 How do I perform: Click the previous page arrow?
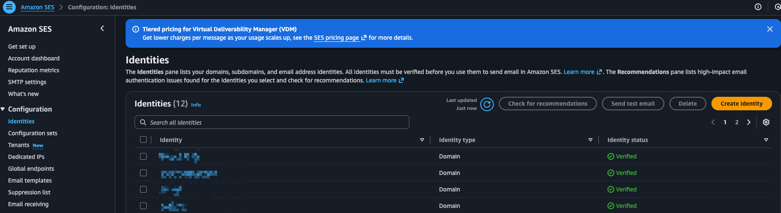(713, 122)
